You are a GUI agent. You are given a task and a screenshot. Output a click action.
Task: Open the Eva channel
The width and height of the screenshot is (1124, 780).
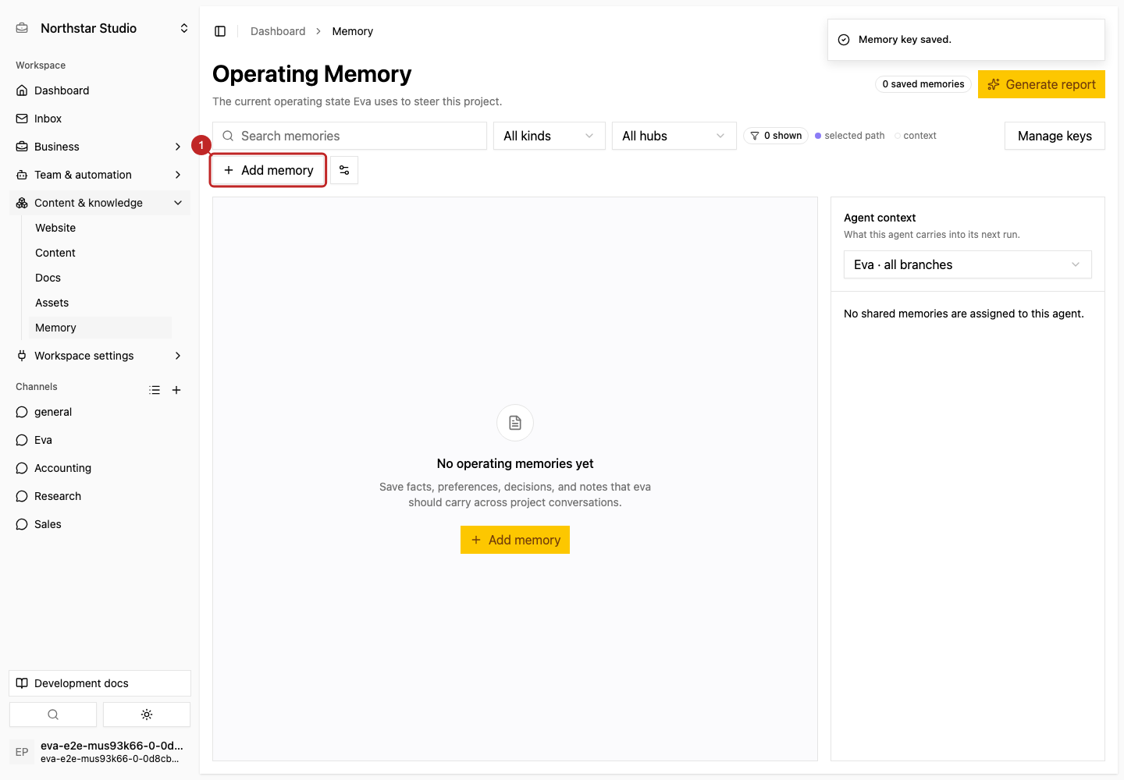100,440
